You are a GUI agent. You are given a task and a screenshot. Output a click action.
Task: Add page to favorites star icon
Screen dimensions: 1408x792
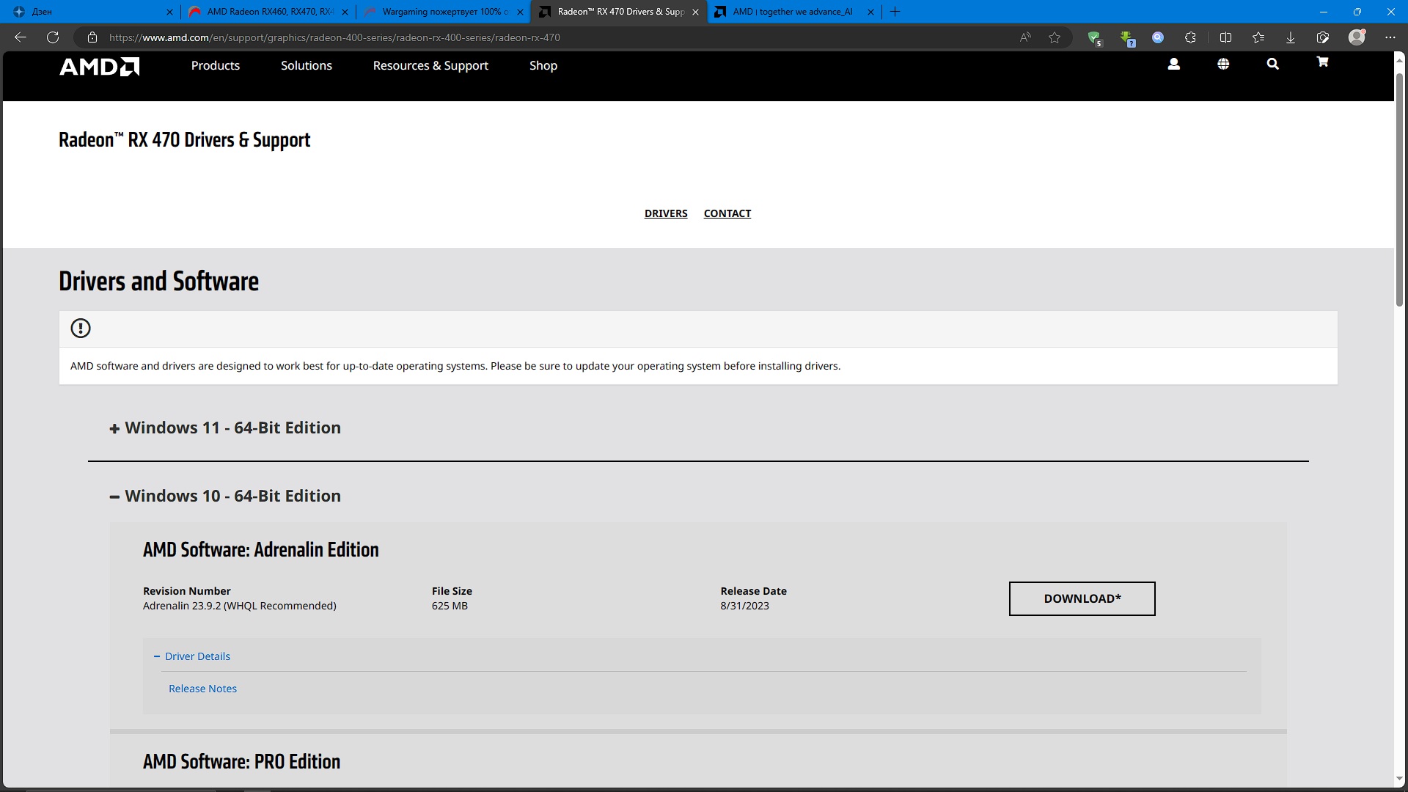tap(1055, 37)
